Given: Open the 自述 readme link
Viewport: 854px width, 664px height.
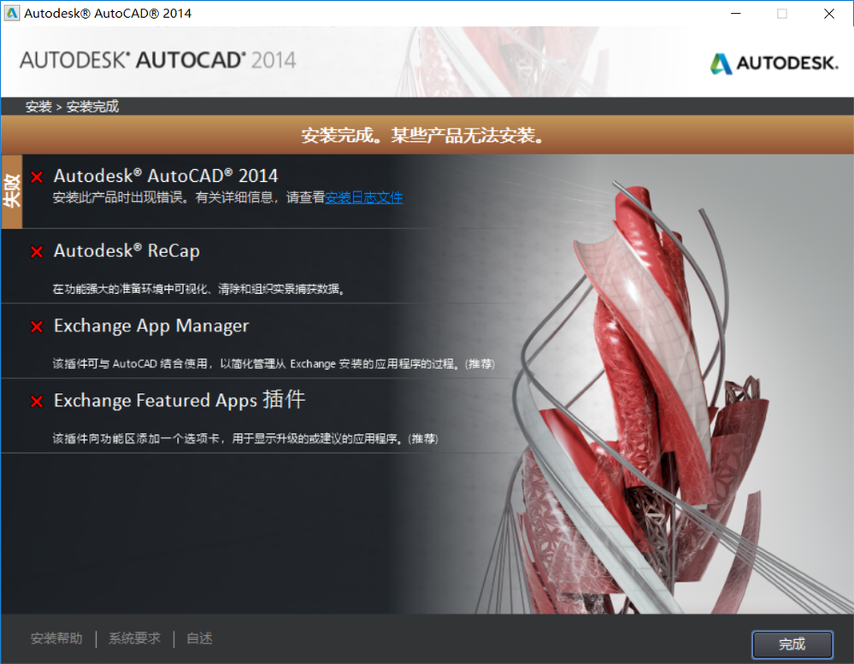Looking at the screenshot, I should tap(199, 638).
